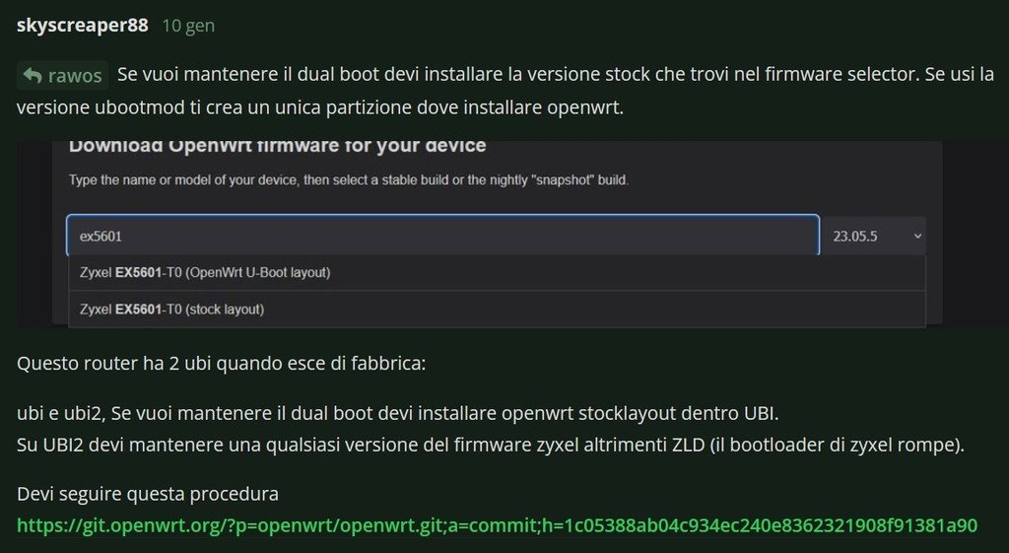Click the "10 gen" post date
Image resolution: width=1009 pixels, height=553 pixels.
[187, 26]
